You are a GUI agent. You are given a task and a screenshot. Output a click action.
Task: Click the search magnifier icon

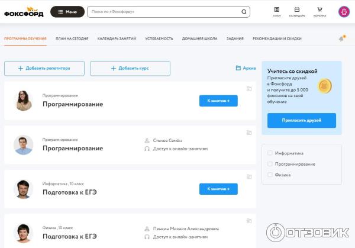(244, 12)
